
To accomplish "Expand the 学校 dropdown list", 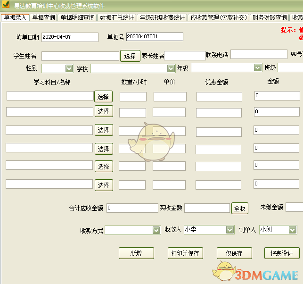I will pyautogui.click(x=133, y=68).
